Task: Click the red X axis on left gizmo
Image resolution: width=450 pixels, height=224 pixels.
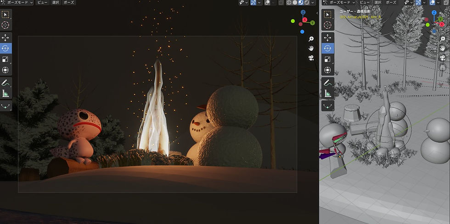Action: pyautogui.click(x=305, y=20)
